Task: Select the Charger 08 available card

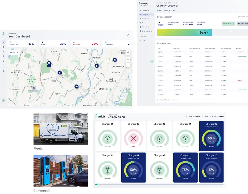Action: pos(159,167)
